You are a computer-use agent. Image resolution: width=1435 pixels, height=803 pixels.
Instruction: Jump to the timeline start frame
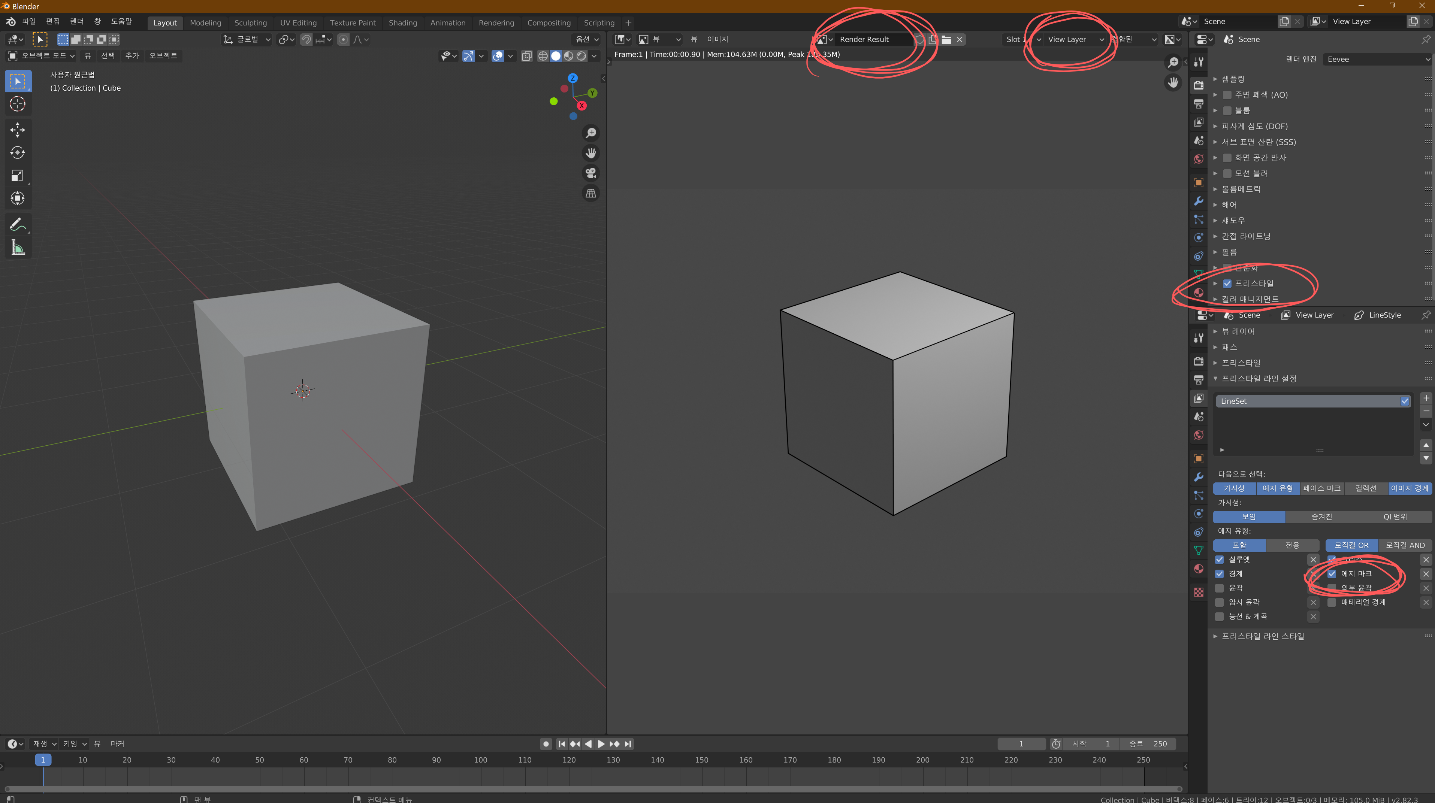click(562, 744)
